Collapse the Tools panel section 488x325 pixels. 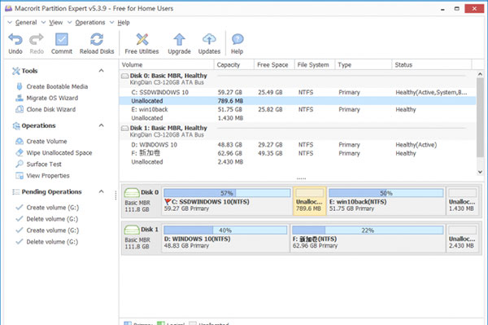click(x=101, y=71)
